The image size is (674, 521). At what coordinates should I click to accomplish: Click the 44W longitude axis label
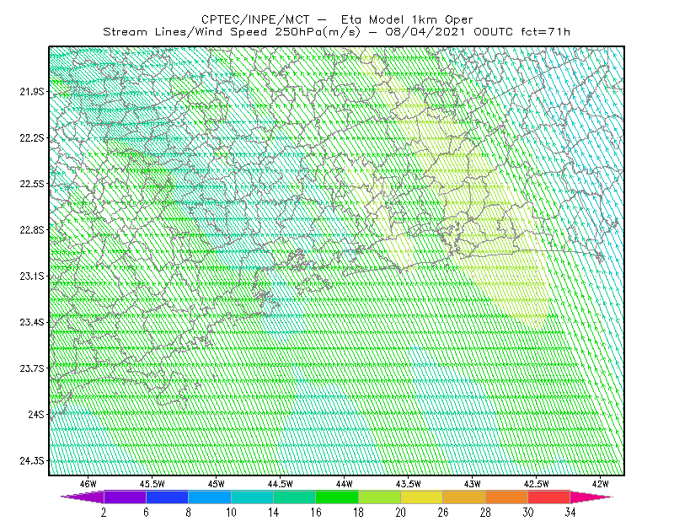point(344,484)
